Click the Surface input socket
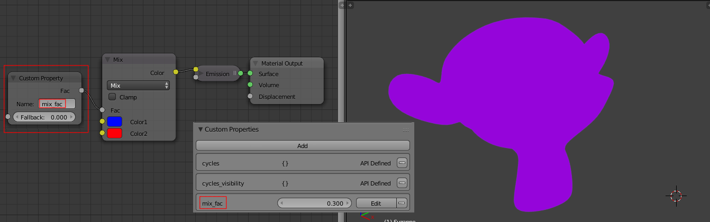This screenshot has height=222, width=710. (x=250, y=73)
